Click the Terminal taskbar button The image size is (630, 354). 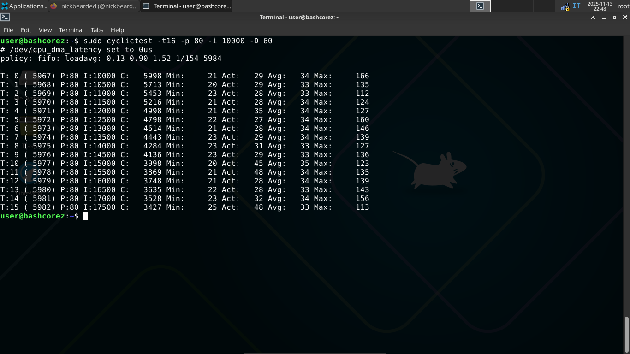click(186, 6)
